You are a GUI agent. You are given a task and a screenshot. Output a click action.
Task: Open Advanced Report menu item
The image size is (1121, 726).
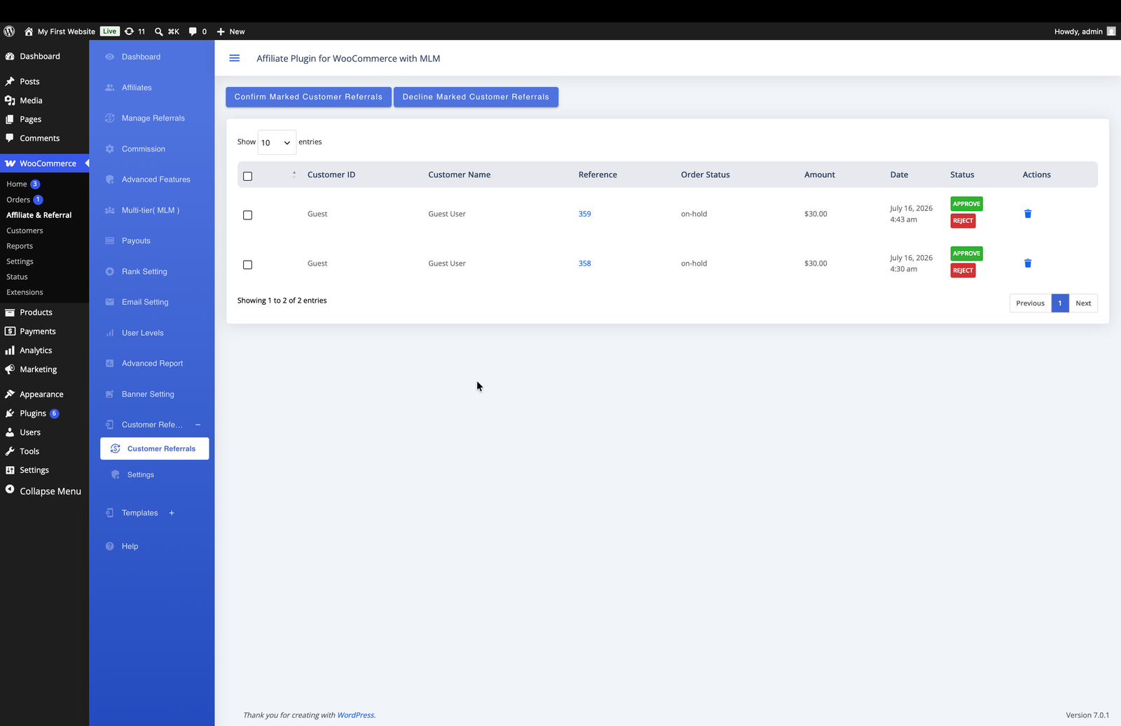point(152,364)
